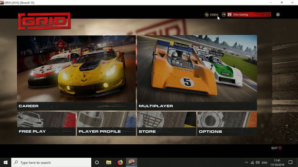Open the Career mode tile

click(76, 73)
